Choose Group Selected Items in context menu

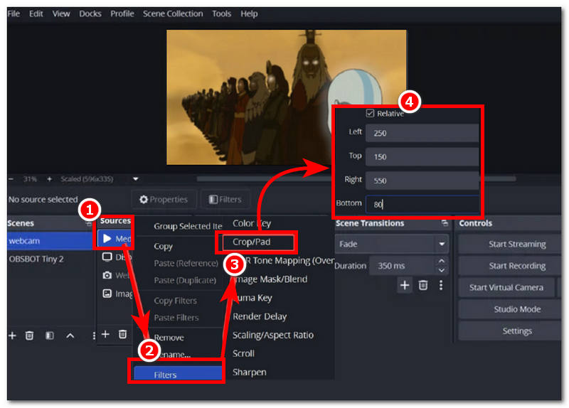pyautogui.click(x=188, y=226)
